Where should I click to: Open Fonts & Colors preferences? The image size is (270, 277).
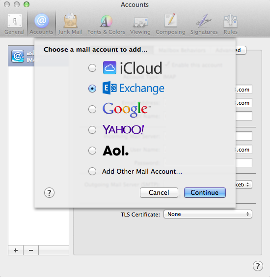click(x=106, y=24)
